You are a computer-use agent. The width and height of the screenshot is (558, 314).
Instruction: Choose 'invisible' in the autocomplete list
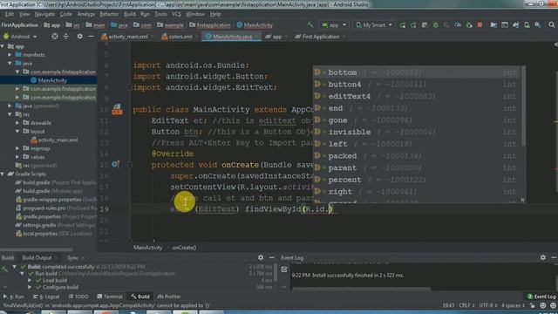tap(417, 132)
